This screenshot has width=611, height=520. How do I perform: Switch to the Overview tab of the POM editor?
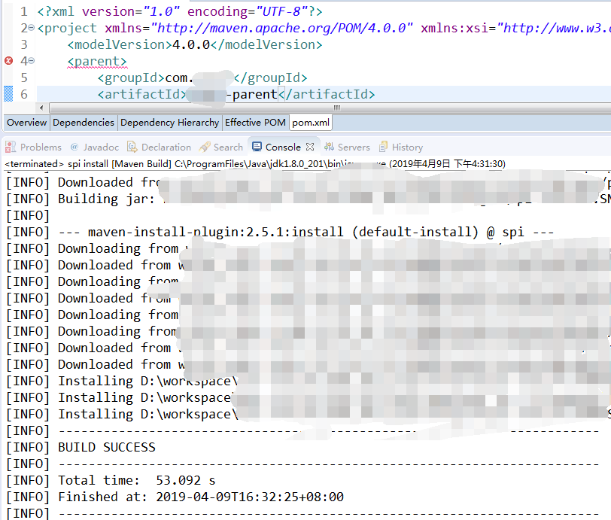26,123
